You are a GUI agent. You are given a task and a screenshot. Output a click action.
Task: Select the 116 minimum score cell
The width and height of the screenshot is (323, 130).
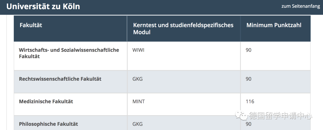tap(250, 102)
